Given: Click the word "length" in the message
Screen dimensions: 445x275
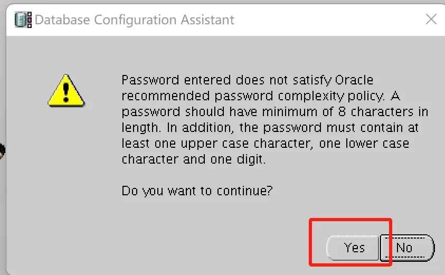Looking at the screenshot, I should pos(139,128).
